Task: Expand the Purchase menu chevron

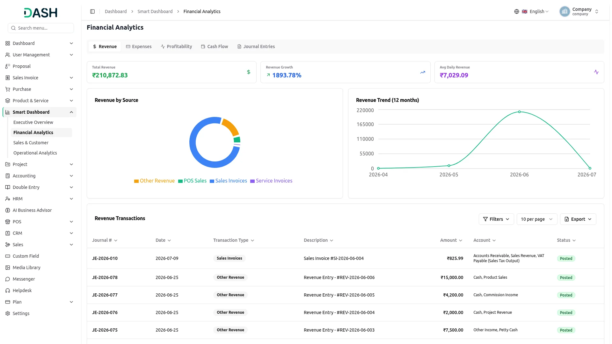Action: pyautogui.click(x=71, y=89)
